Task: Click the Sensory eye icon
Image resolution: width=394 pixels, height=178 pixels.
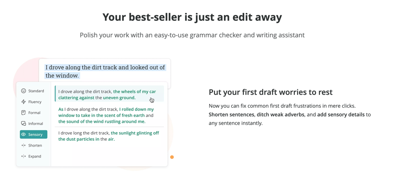Action: [24, 134]
